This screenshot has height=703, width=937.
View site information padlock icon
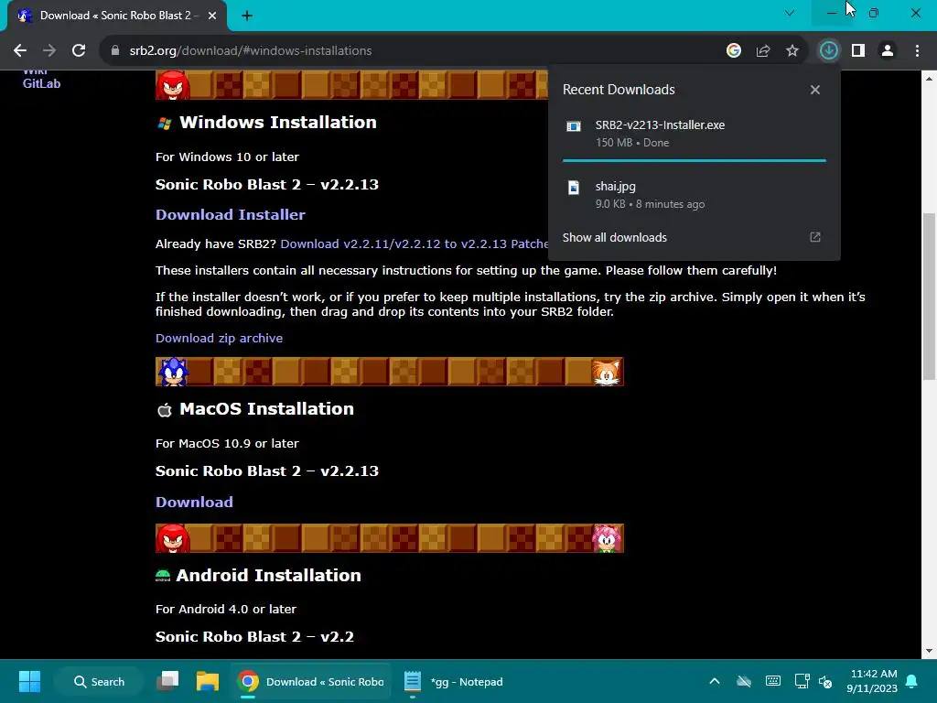point(116,51)
